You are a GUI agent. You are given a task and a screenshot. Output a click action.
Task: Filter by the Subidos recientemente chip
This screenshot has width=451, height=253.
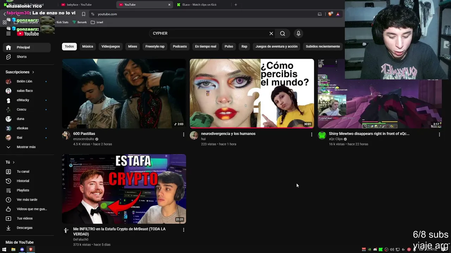point(323,46)
